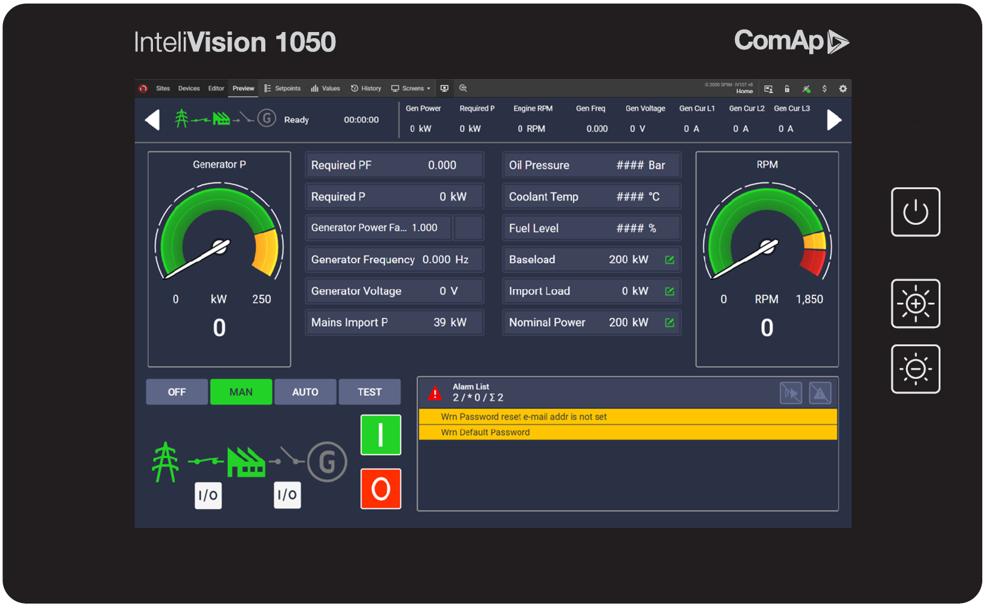Click the unlock icon near the top right
This screenshot has width=984, height=606.
click(x=787, y=89)
